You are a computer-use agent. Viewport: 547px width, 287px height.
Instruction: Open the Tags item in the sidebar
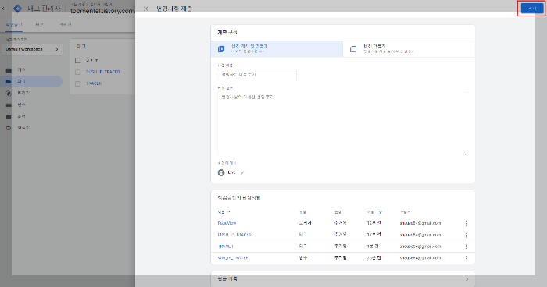pyautogui.click(x=31, y=82)
